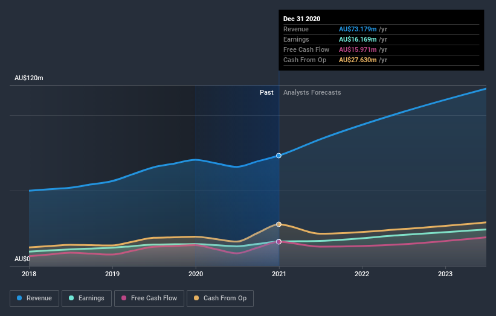Viewport: 496px width, 316px height.
Task: Click the teal Earnings legend dot
Action: pos(71,298)
